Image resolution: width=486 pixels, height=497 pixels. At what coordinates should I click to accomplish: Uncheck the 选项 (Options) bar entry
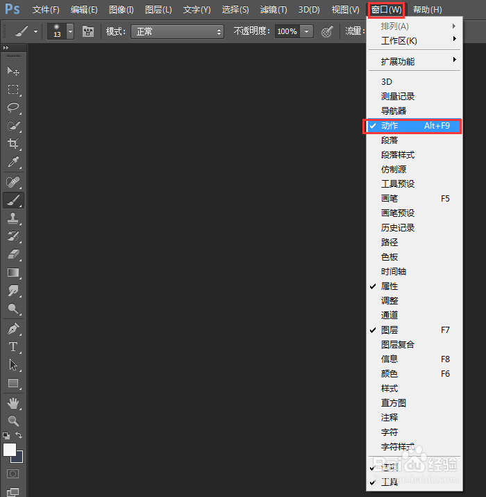(x=414, y=467)
